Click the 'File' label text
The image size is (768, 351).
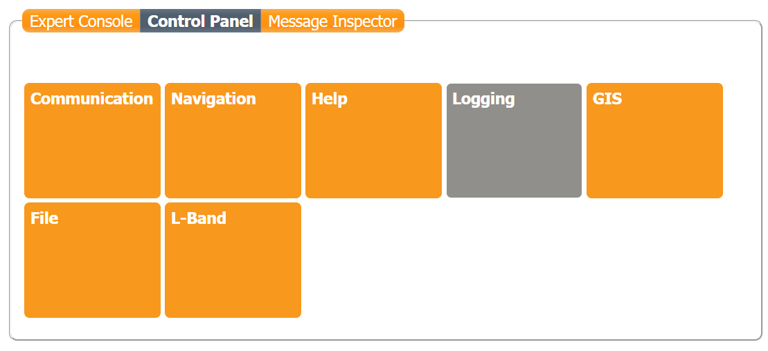(44, 218)
